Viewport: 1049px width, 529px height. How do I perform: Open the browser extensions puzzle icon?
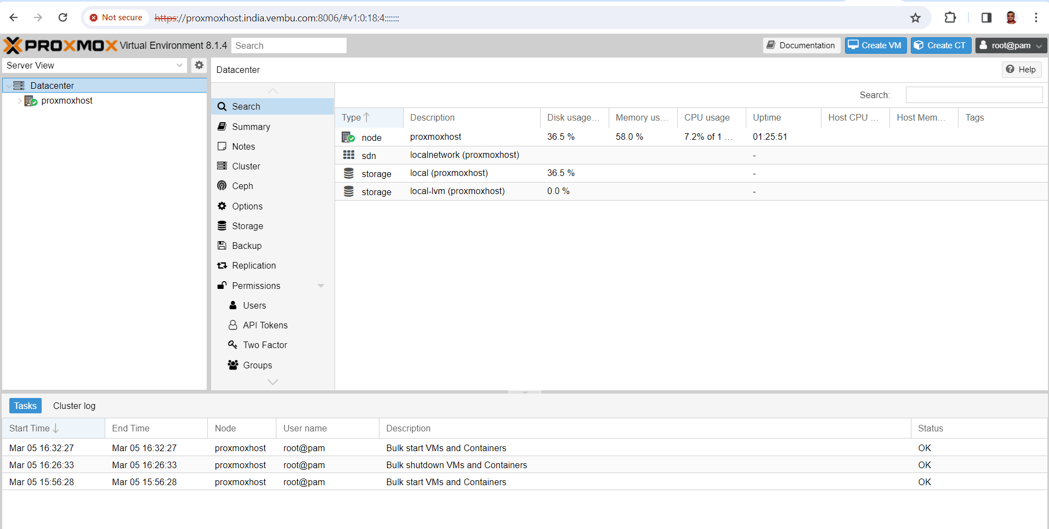(950, 18)
